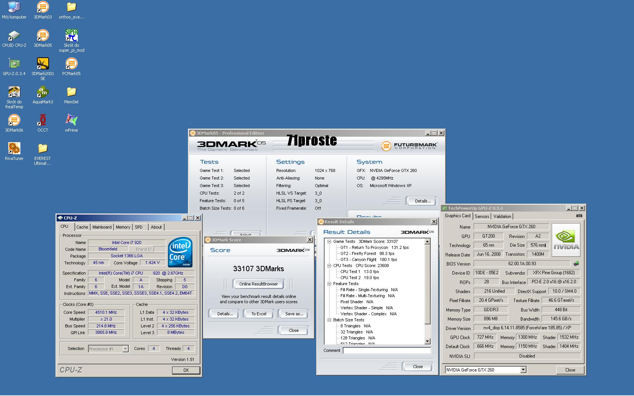
Task: Click the BIOS save icon in GPU-Z
Action: pos(576,263)
